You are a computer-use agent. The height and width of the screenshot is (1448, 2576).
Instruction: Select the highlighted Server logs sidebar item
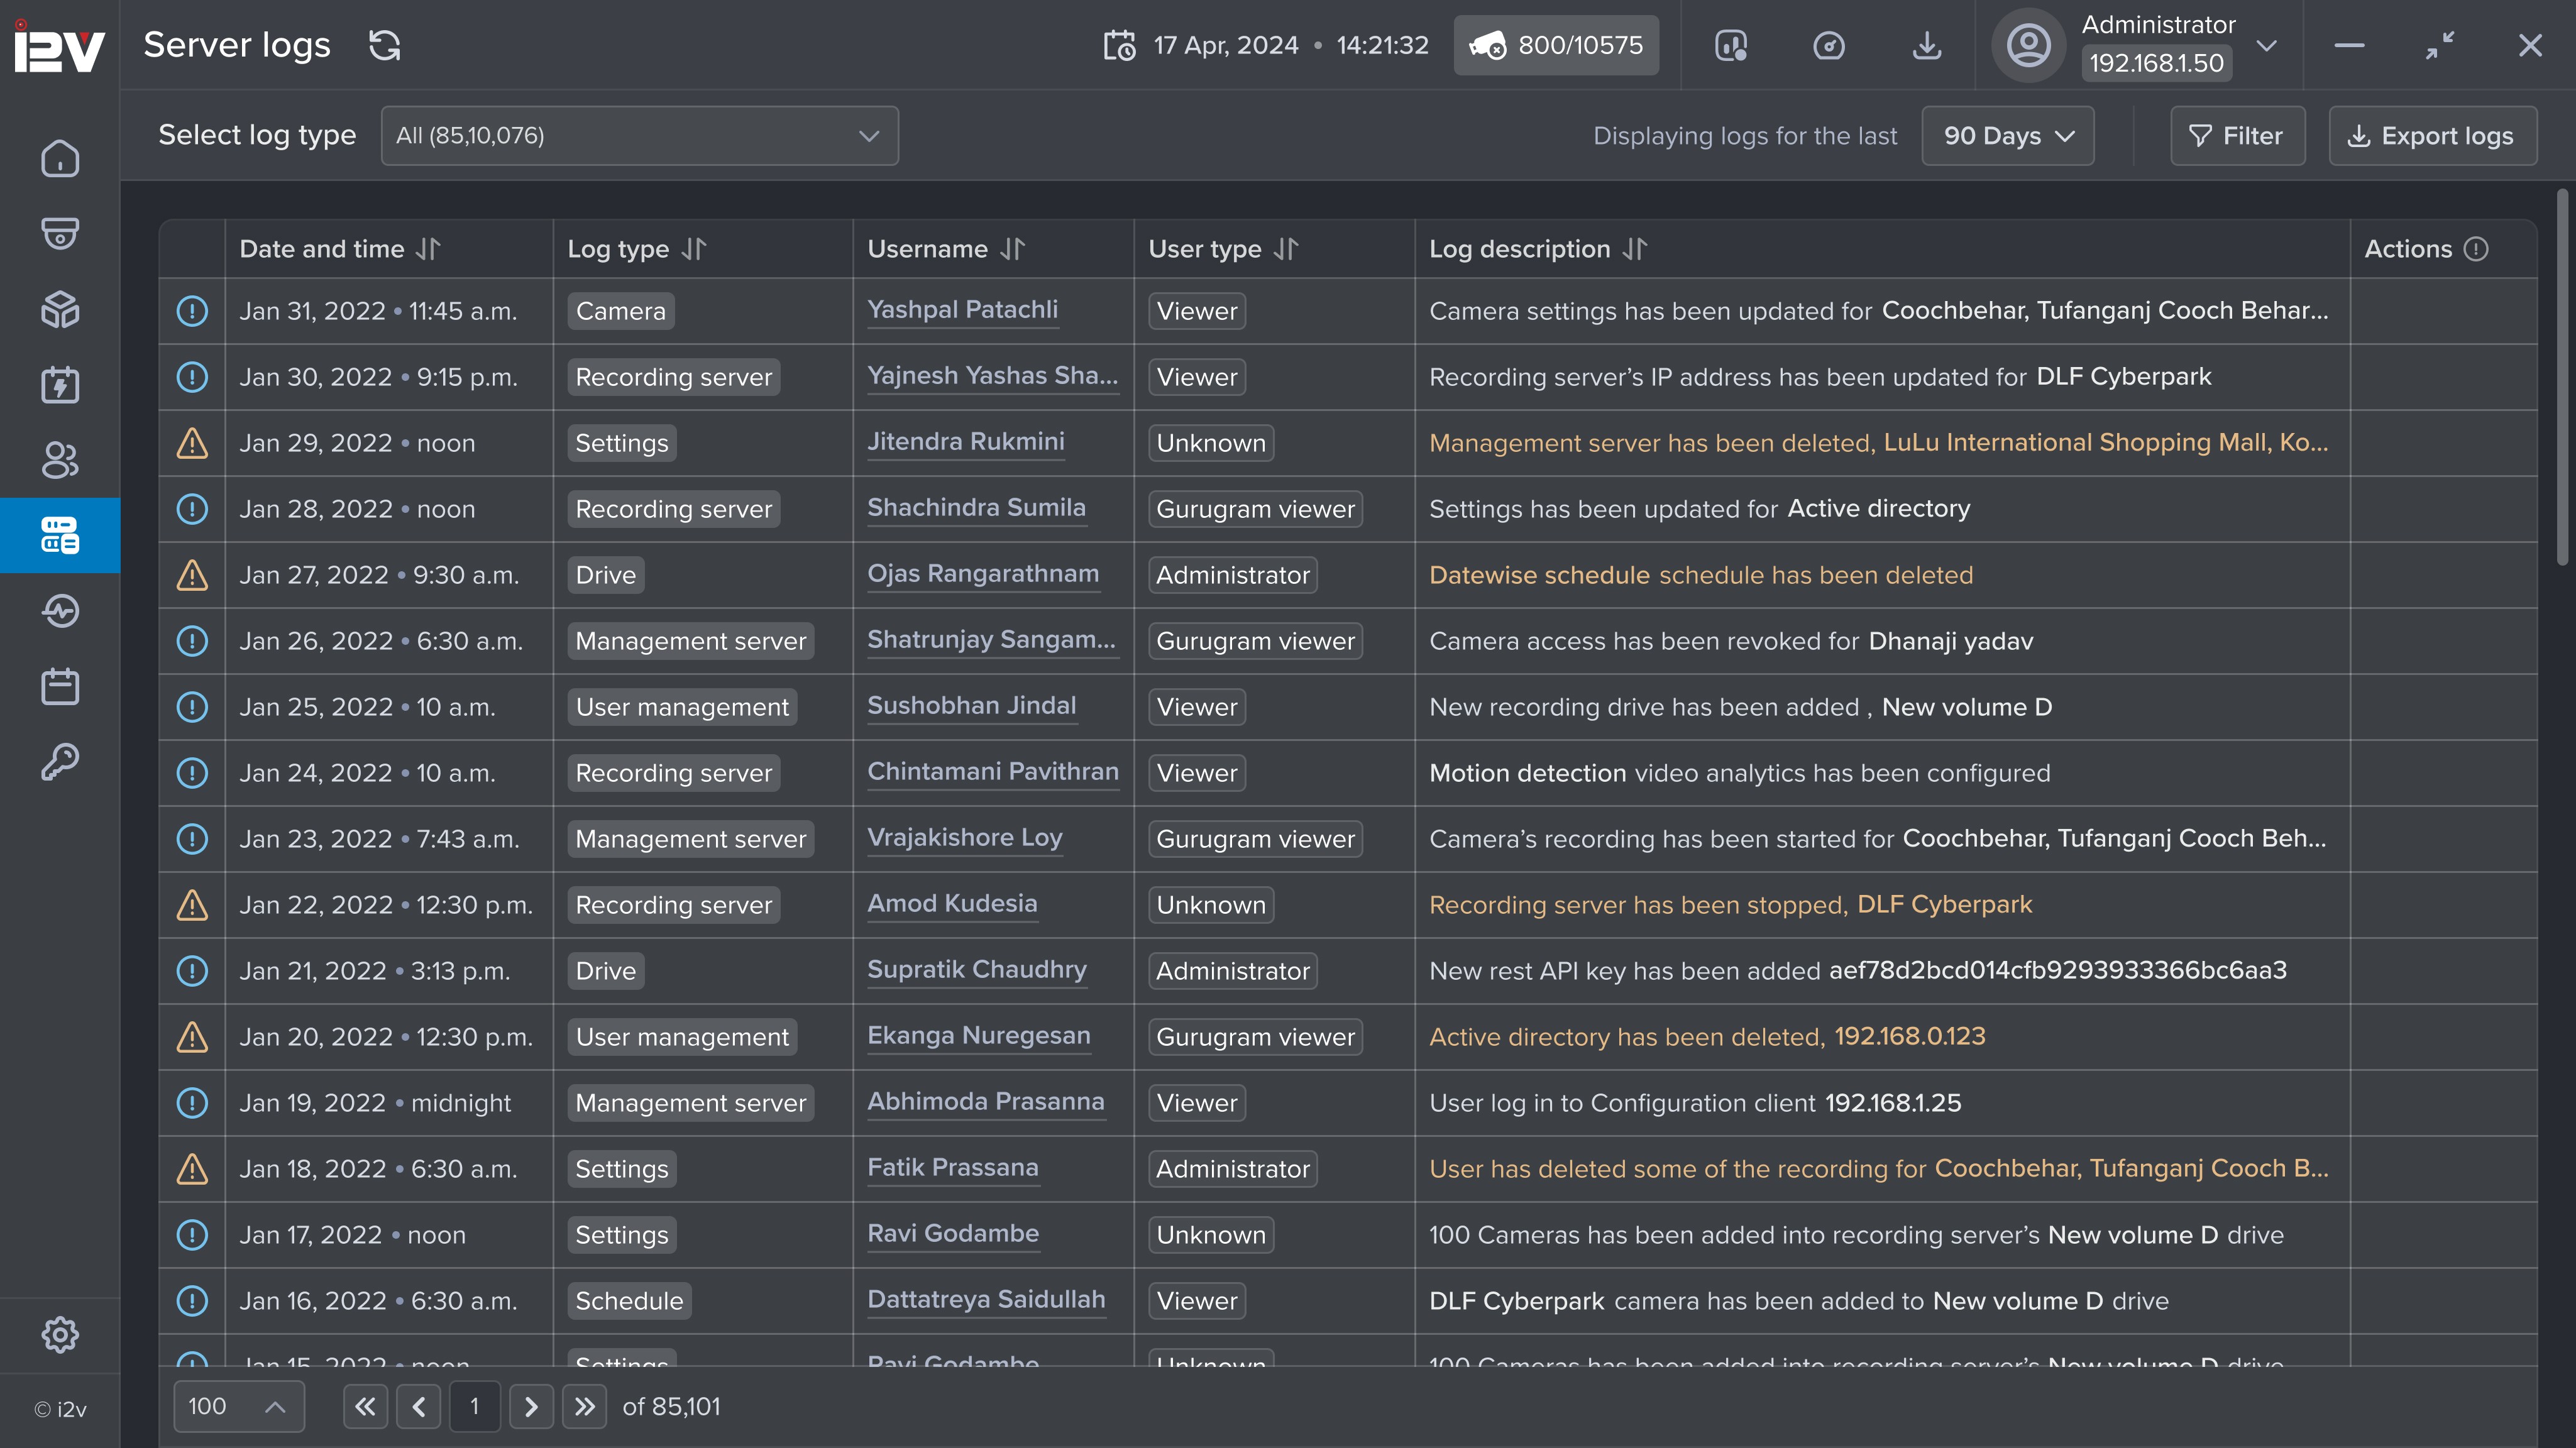tap(60, 535)
